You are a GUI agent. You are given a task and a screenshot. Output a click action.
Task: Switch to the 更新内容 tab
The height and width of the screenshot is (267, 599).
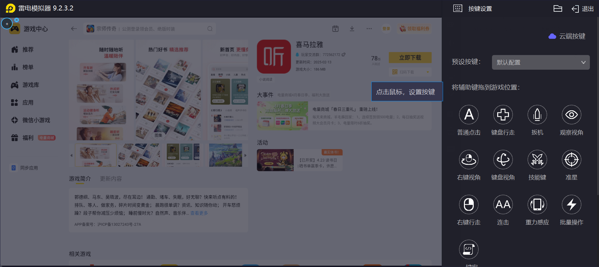111,179
